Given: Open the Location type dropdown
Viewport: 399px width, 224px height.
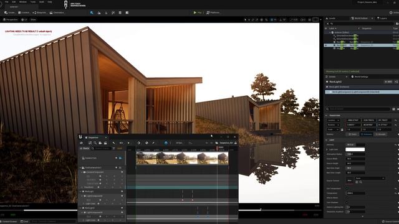Looking at the screenshot, I should [334, 120].
